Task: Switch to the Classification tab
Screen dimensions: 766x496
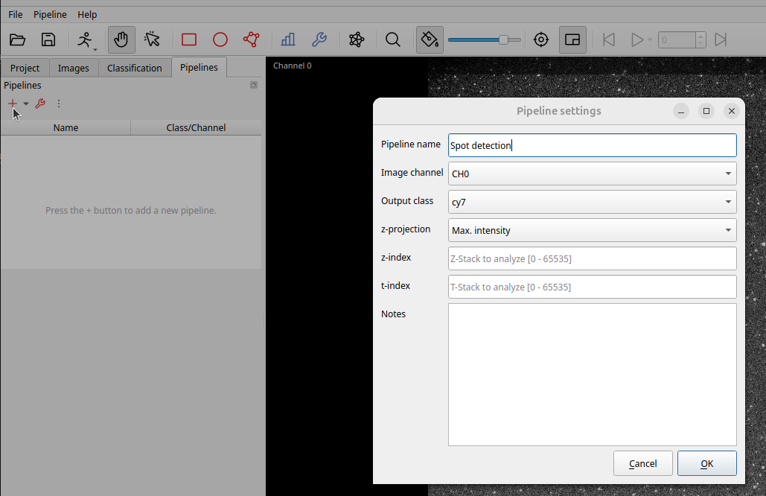Action: tap(134, 68)
